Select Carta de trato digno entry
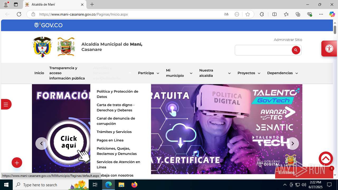This screenshot has width=338, height=190. click(116, 107)
